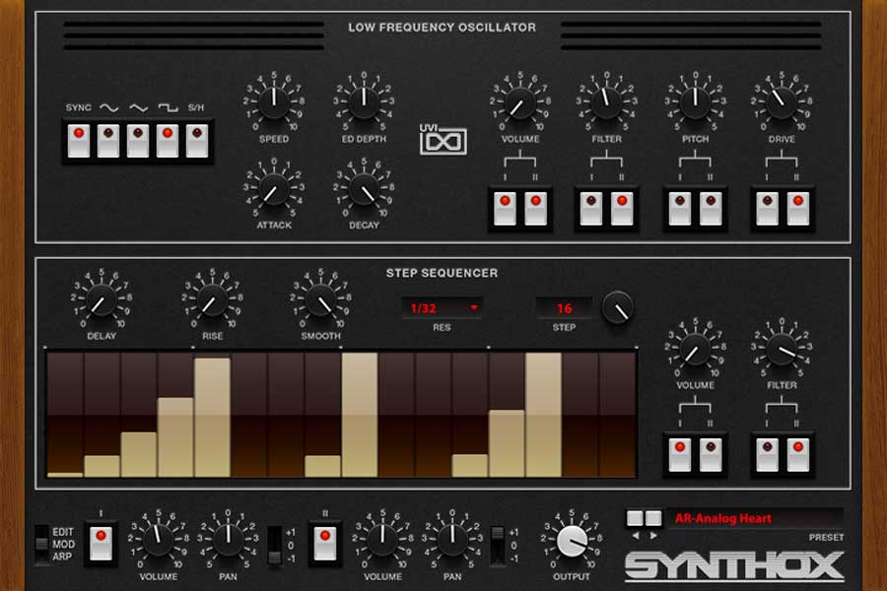The image size is (887, 591).
Task: Toggle step sequencer FILTER layer II button
Action: coord(798,455)
